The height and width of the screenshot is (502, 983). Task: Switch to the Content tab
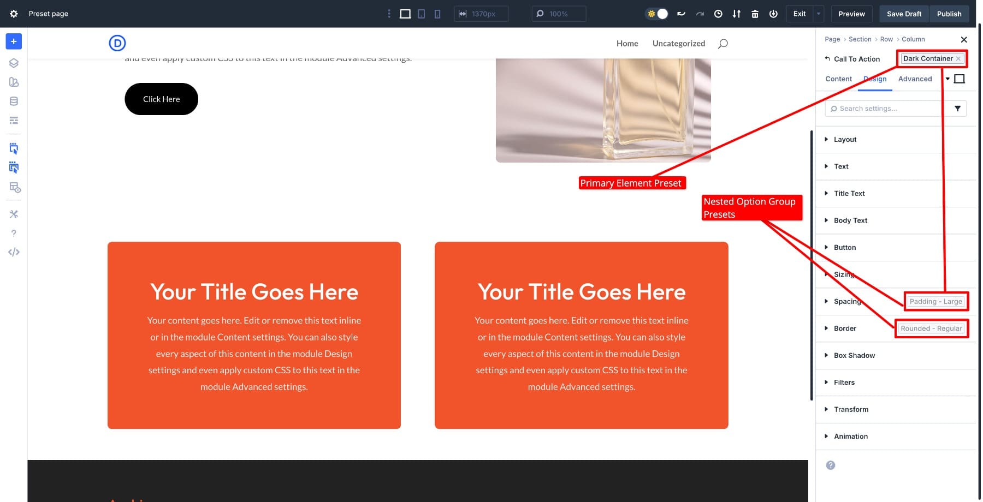click(x=838, y=79)
